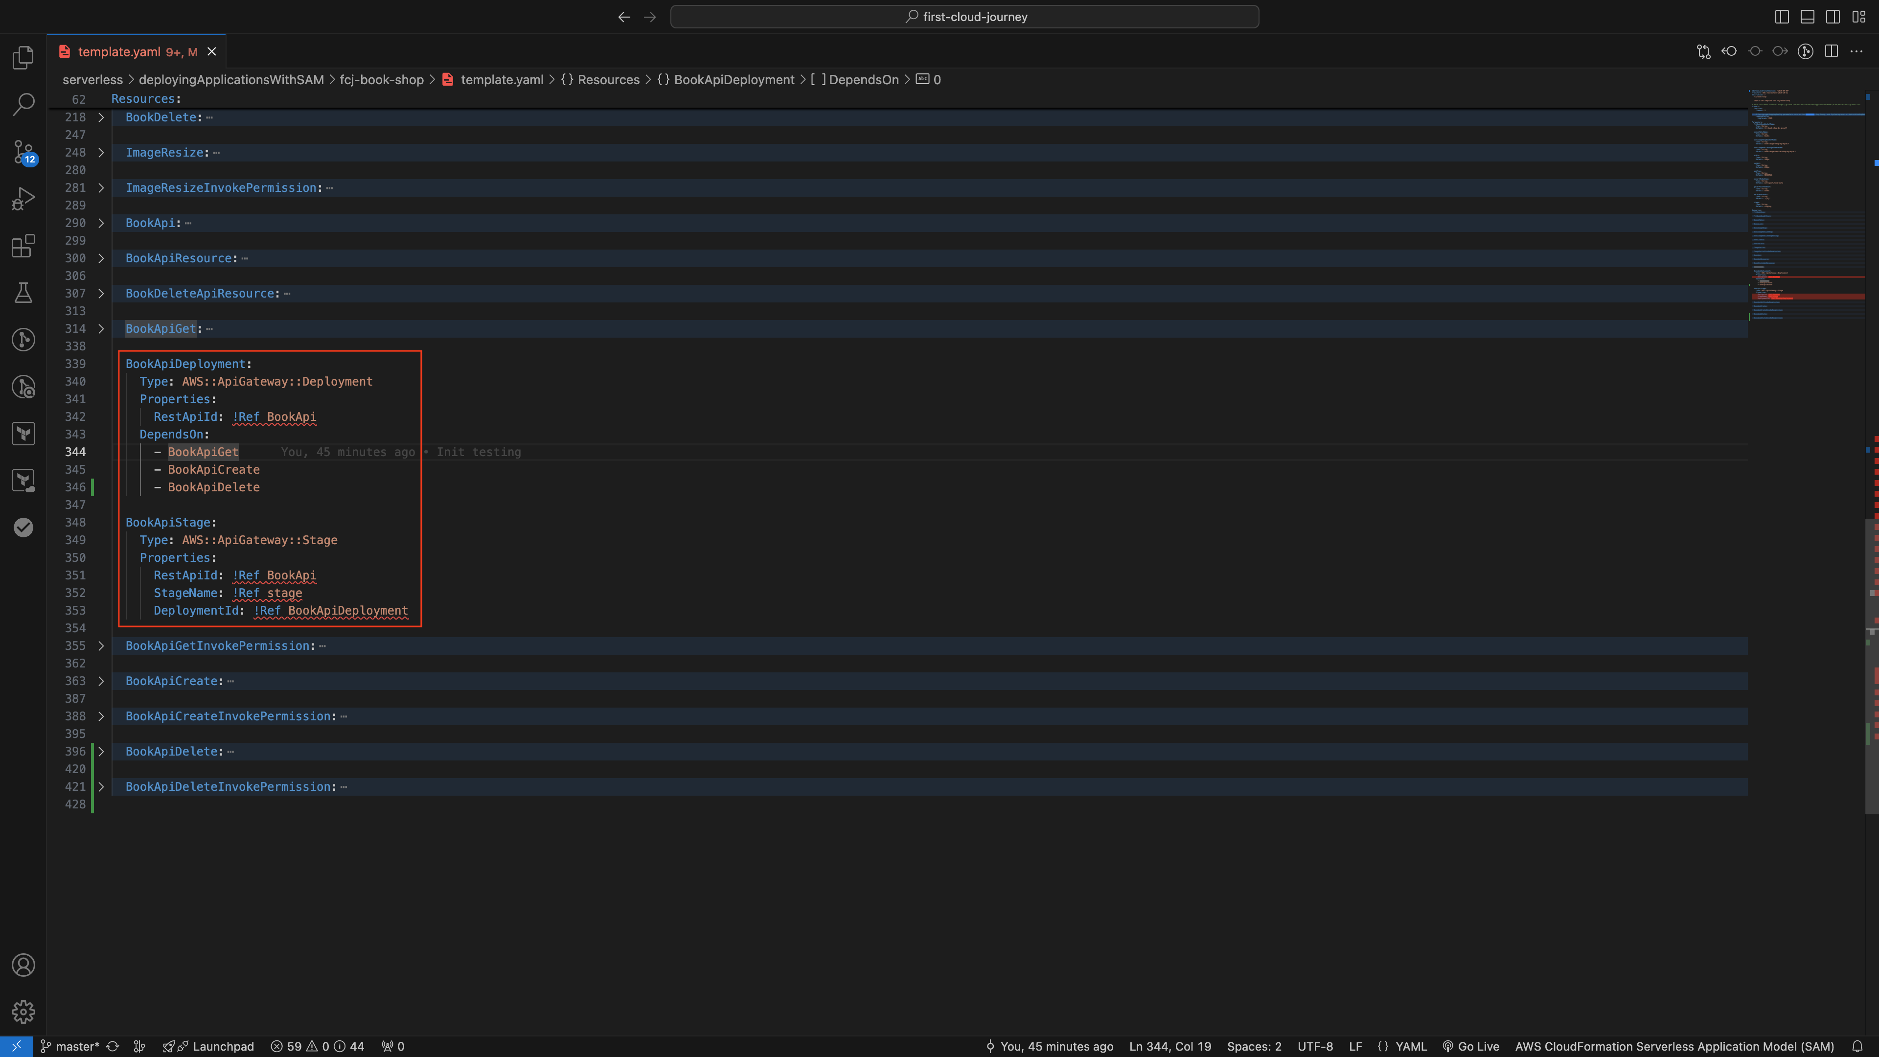
Task: Click fcj-book-shop in the breadcrumb
Action: coord(382,79)
